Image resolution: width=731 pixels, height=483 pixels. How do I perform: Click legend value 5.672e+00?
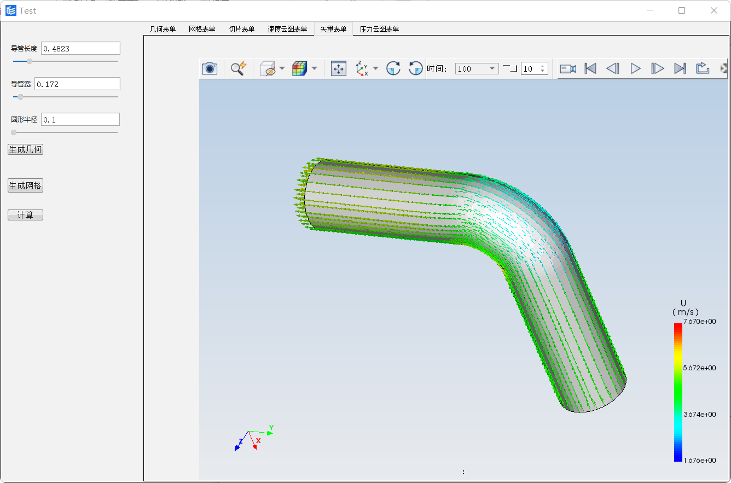point(700,368)
